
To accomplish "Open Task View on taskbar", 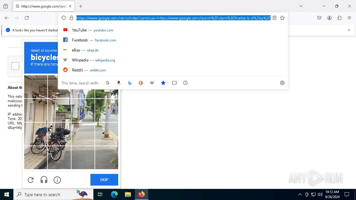I will (100, 194).
